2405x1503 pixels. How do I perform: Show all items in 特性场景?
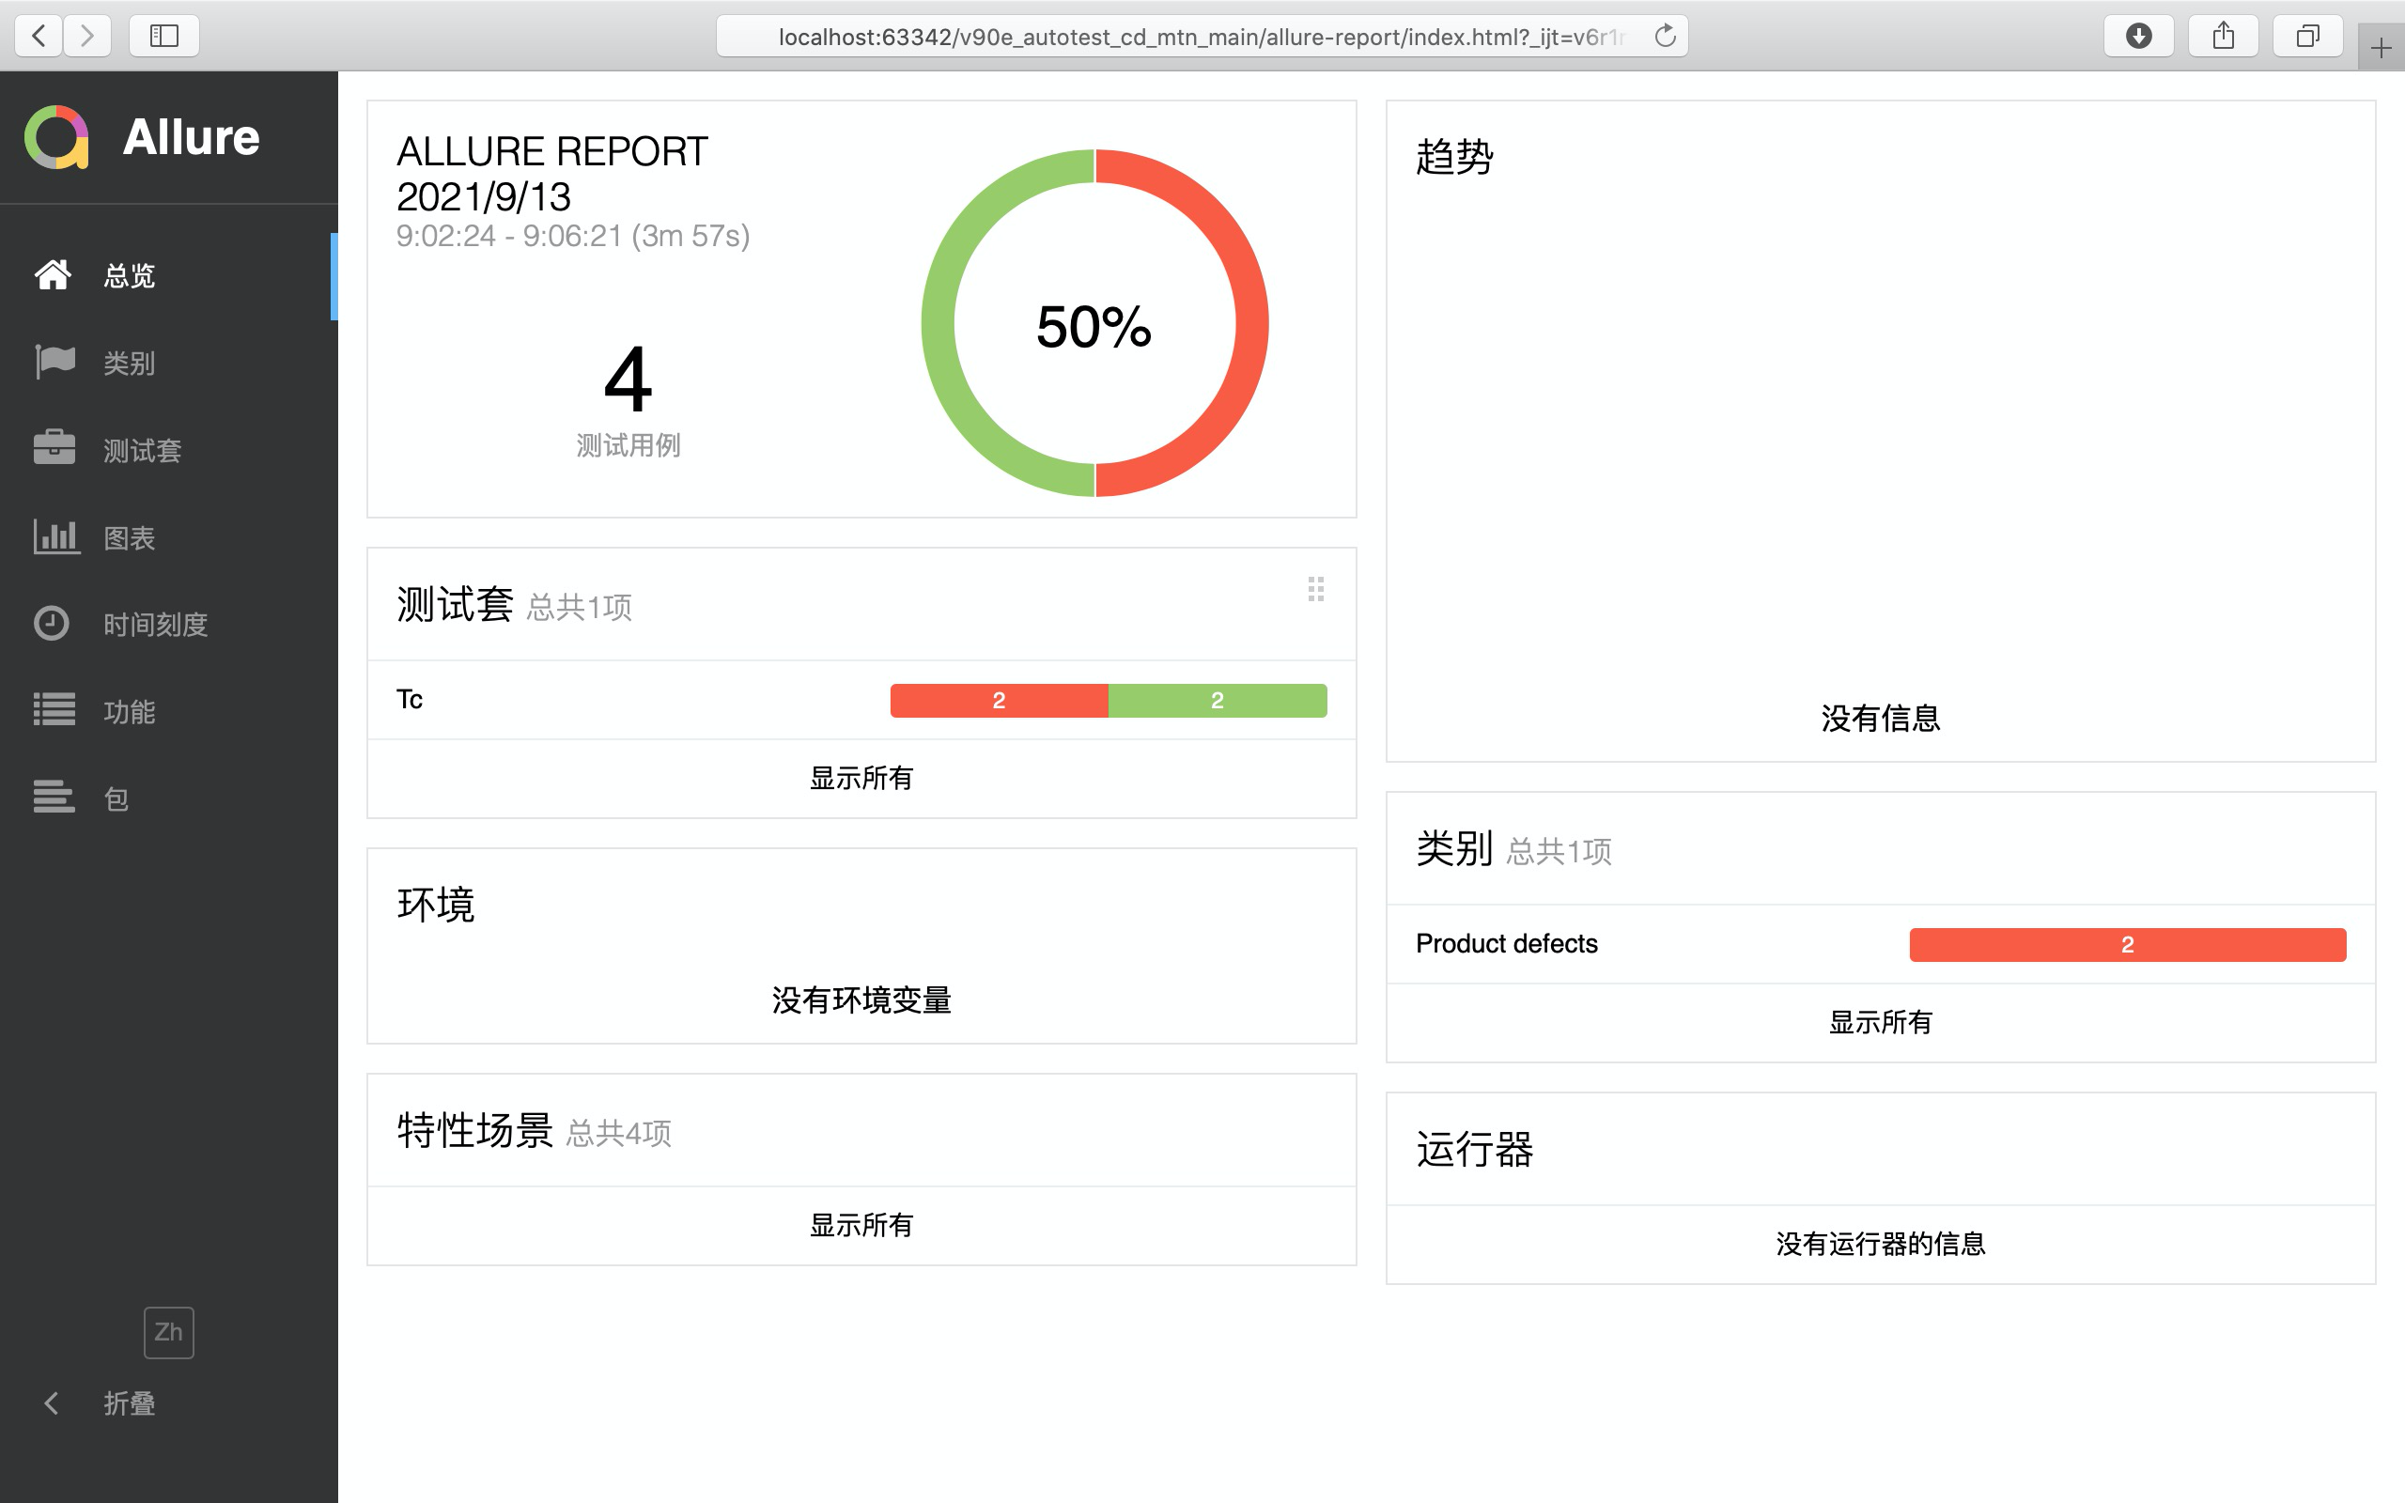[x=861, y=1226]
